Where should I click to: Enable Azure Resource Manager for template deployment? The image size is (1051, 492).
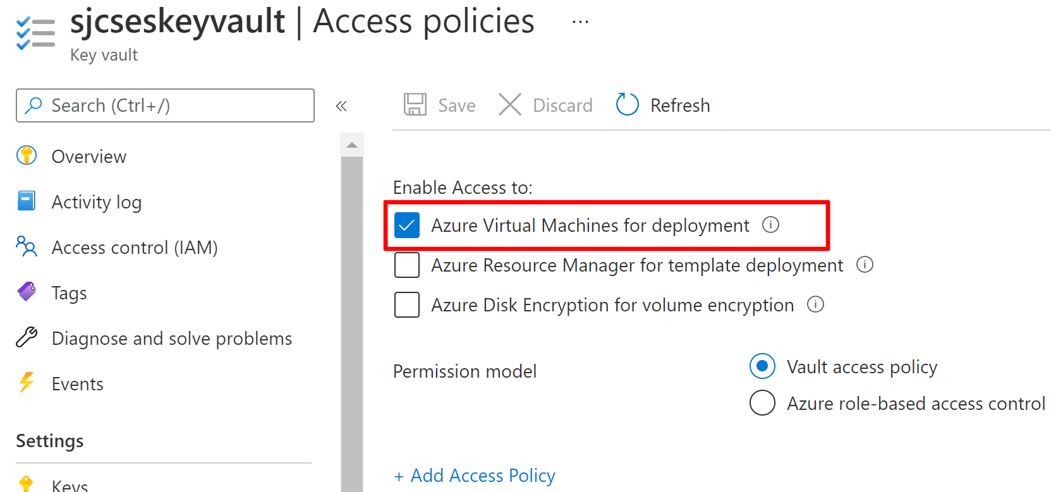pyautogui.click(x=407, y=265)
